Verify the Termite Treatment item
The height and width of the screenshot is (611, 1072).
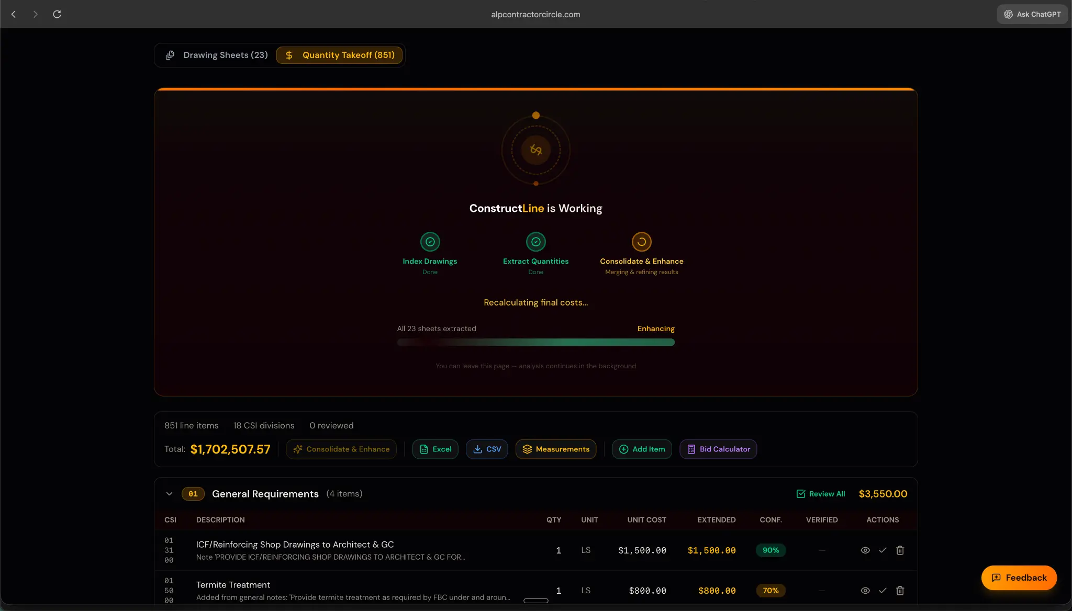[883, 591]
